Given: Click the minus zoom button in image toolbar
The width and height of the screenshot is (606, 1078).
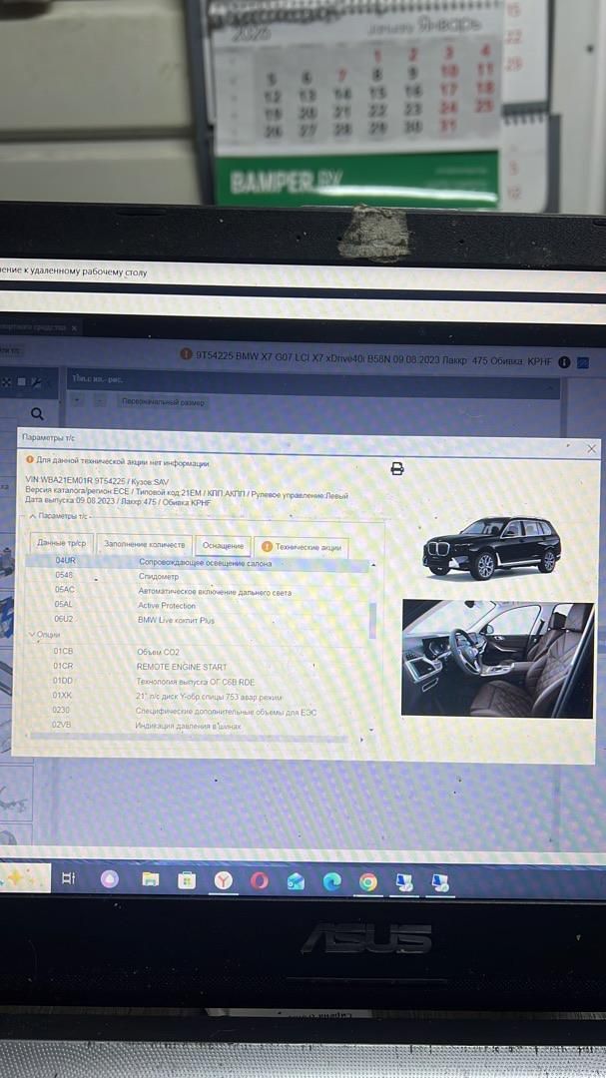Looking at the screenshot, I should pyautogui.click(x=100, y=401).
